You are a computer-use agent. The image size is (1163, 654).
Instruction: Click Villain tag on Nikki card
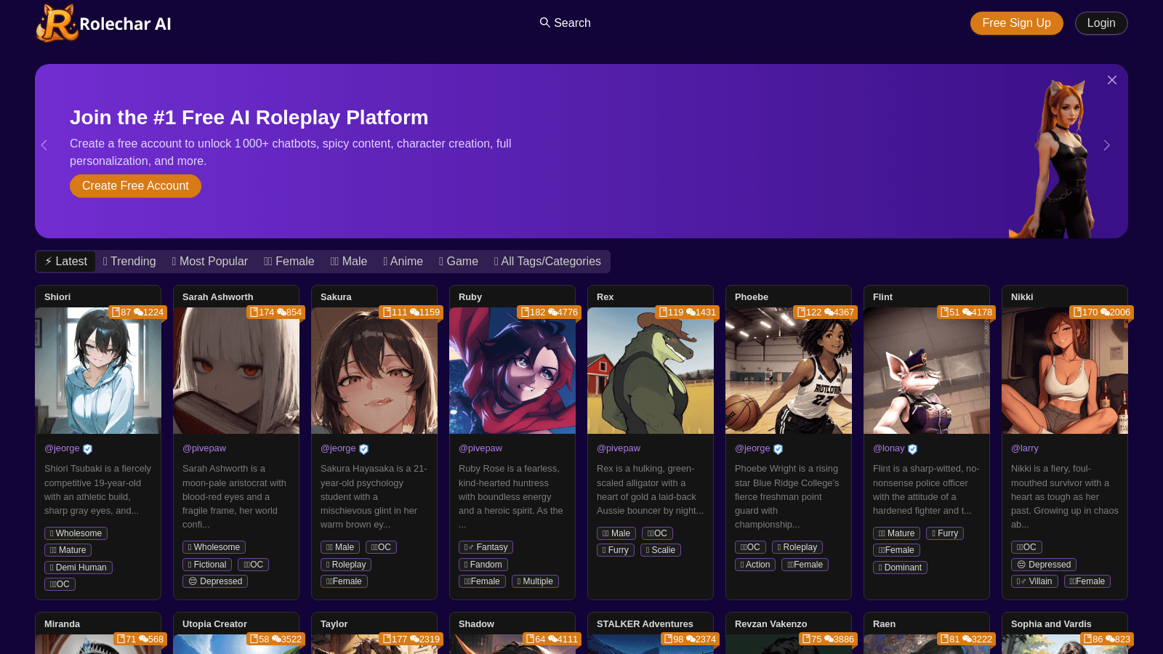coord(1034,581)
